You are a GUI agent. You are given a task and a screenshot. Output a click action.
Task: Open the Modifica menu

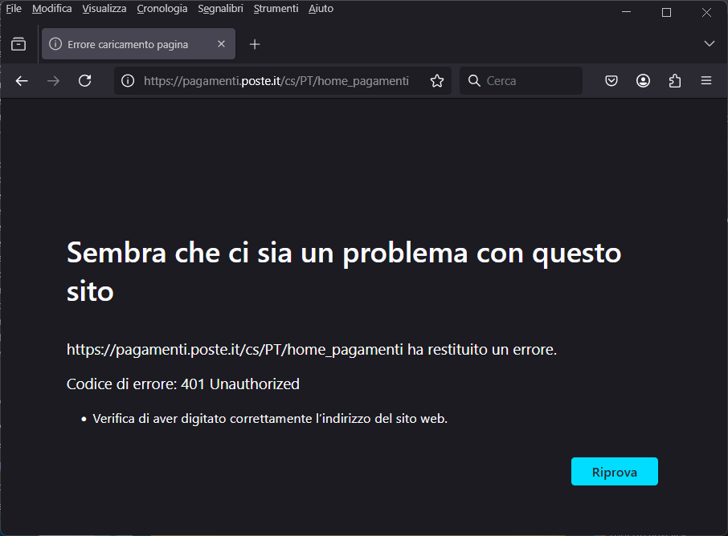(x=52, y=9)
